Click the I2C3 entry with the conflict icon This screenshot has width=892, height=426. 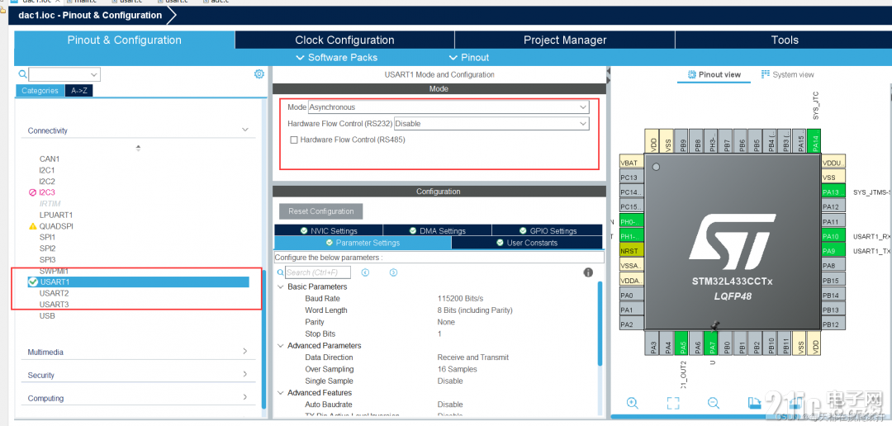[42, 192]
